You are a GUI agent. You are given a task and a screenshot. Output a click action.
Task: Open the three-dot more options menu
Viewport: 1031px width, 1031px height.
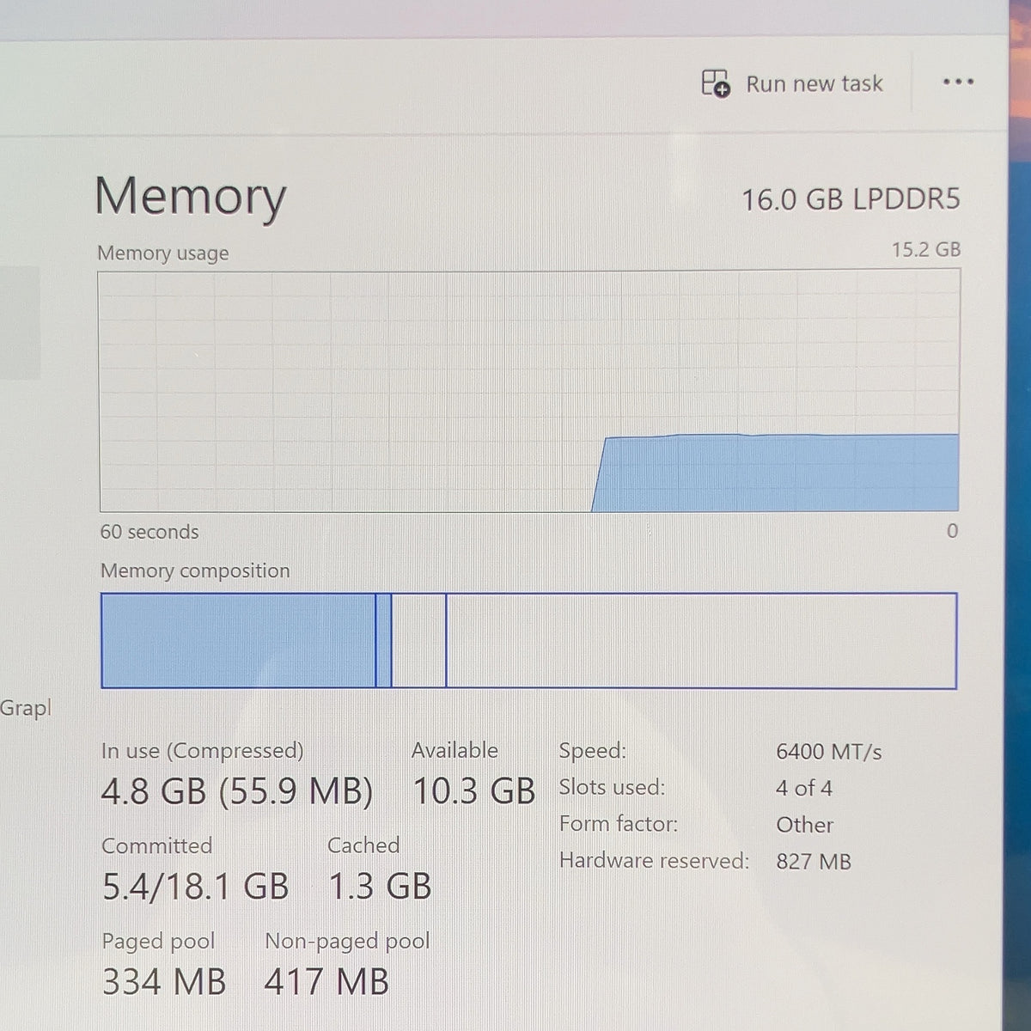pyautogui.click(x=958, y=82)
